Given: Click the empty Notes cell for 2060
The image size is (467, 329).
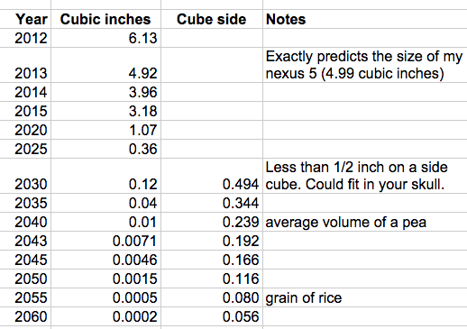Looking at the screenshot, I should pyautogui.click(x=365, y=316).
